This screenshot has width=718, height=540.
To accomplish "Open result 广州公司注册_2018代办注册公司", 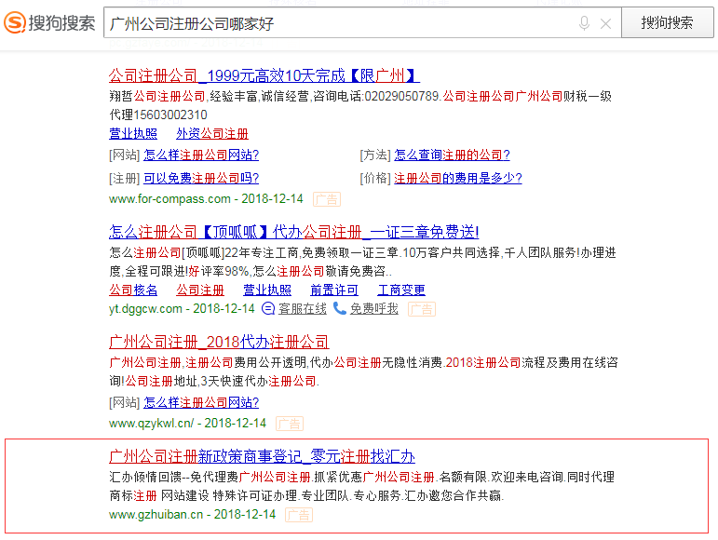I will 219,342.
